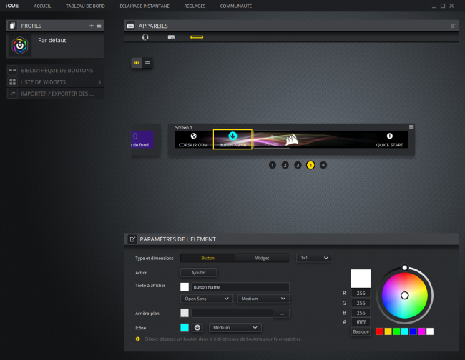Expand the icon size Medium dropdown
465x360 pixels.
tap(234, 328)
